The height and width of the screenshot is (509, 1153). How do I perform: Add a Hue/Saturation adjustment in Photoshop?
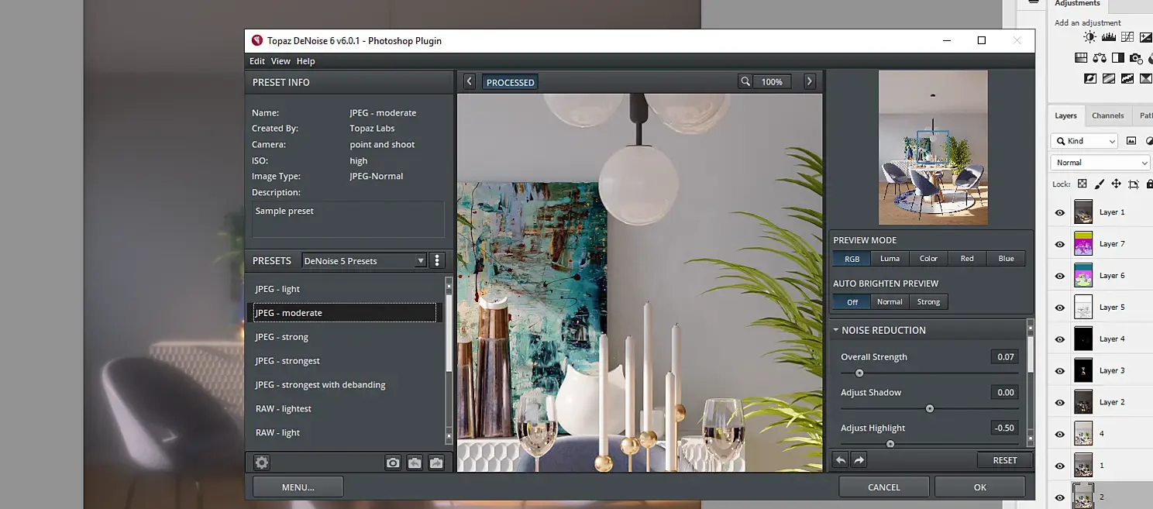(1081, 58)
